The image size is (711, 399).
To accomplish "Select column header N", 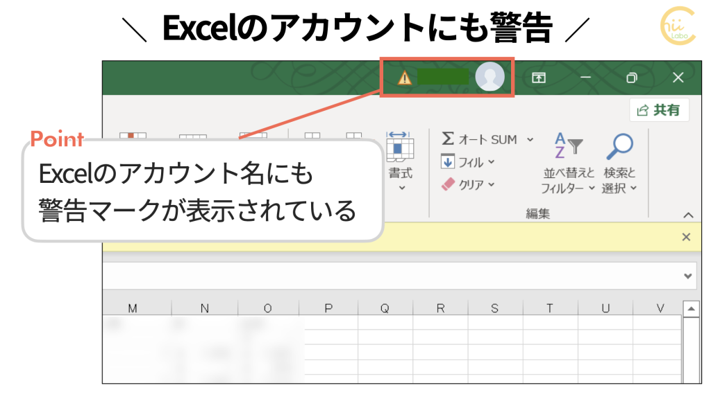I will pyautogui.click(x=205, y=308).
